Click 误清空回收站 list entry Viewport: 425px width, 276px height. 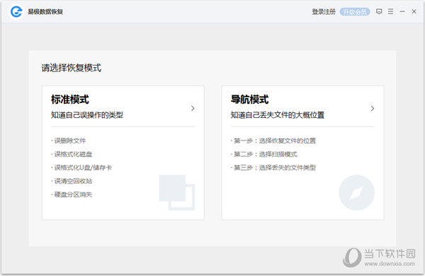(73, 181)
